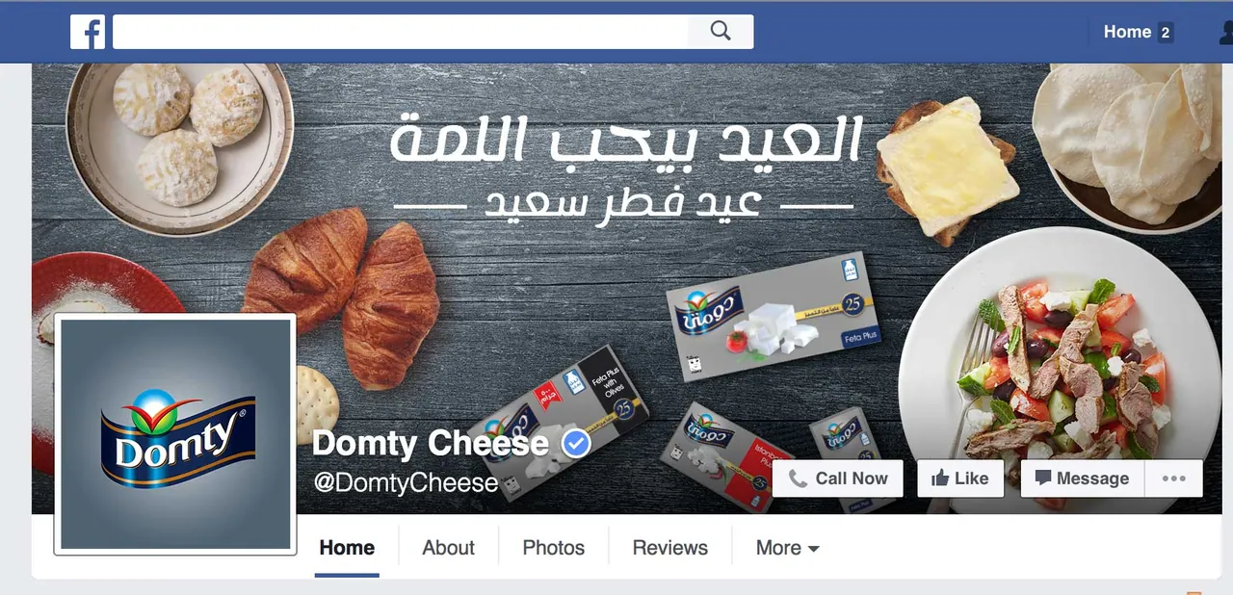This screenshot has height=595, width=1233.
Task: Open the three-dots more options button
Action: [1173, 479]
